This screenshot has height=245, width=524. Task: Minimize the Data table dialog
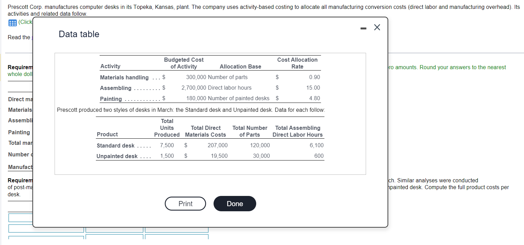[363, 27]
